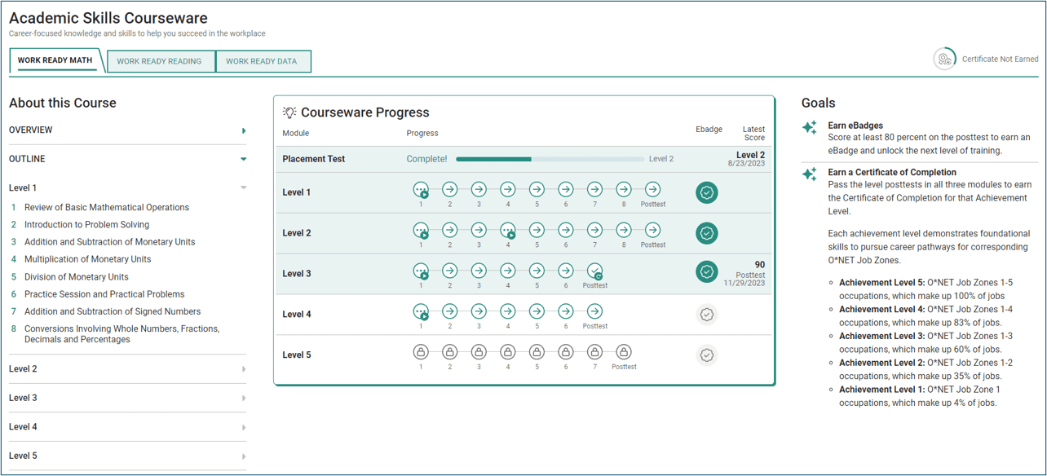Image resolution: width=1047 pixels, height=476 pixels.
Task: Click the Level 4 unearned eBadge icon
Action: pyautogui.click(x=707, y=315)
